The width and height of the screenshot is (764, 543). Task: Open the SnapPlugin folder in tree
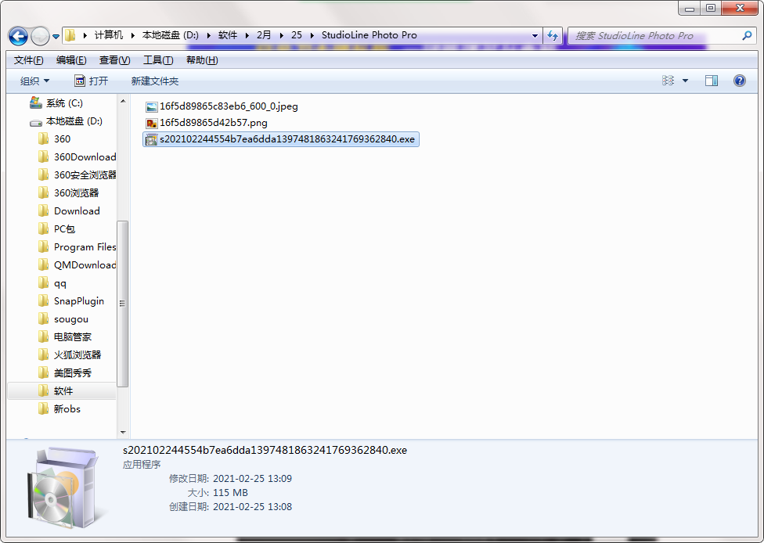(x=71, y=301)
